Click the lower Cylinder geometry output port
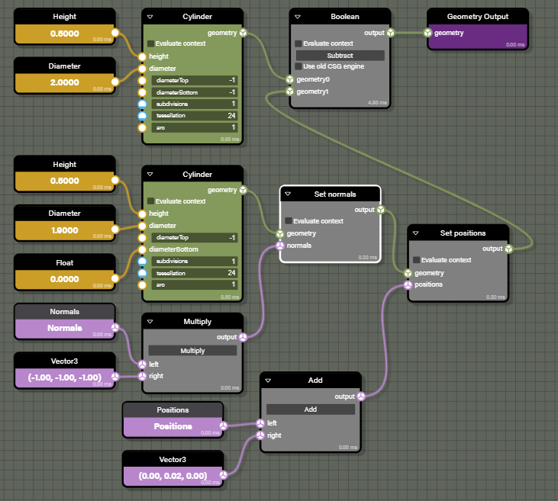 click(x=243, y=190)
